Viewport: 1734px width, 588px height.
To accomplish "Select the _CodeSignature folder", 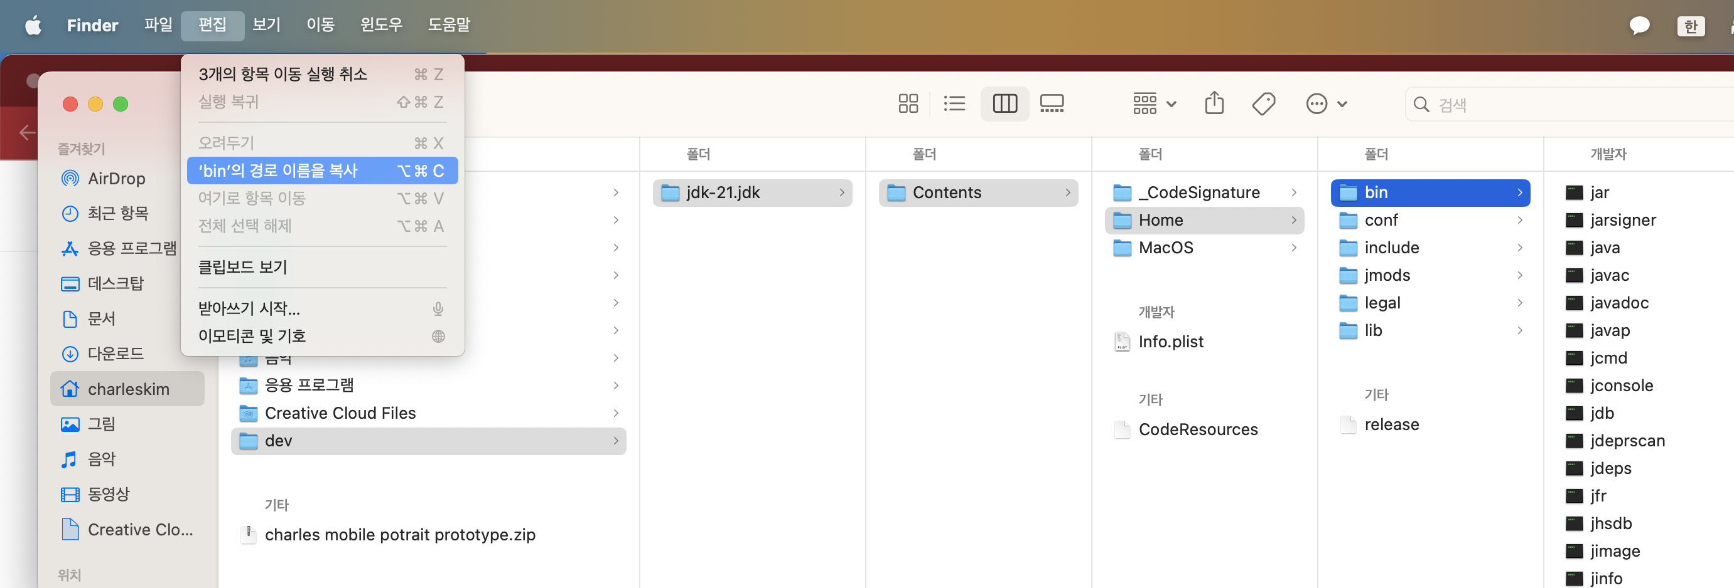I will (x=1204, y=193).
